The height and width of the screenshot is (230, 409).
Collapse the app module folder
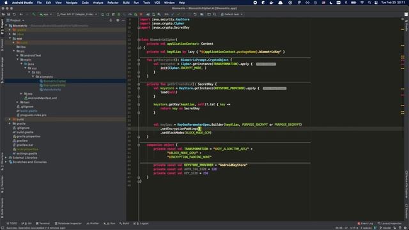point(10,38)
